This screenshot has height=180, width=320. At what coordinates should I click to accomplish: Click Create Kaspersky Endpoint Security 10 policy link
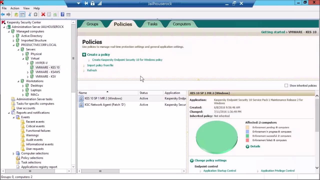coord(127,60)
